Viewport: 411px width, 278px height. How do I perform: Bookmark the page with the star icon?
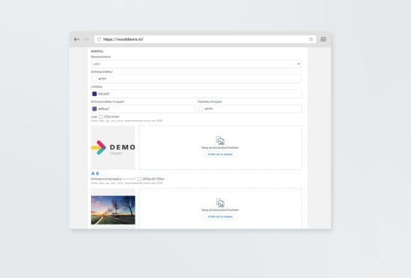point(311,39)
